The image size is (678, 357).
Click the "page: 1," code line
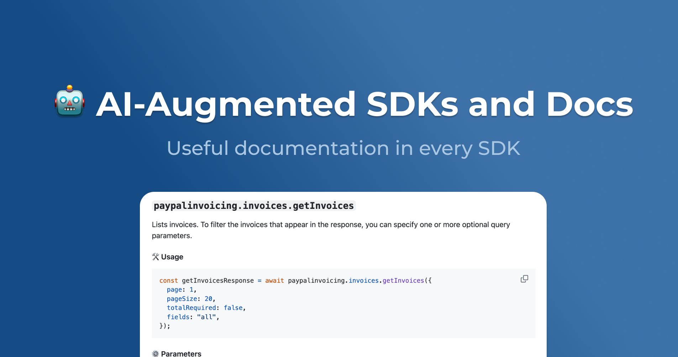coord(182,290)
